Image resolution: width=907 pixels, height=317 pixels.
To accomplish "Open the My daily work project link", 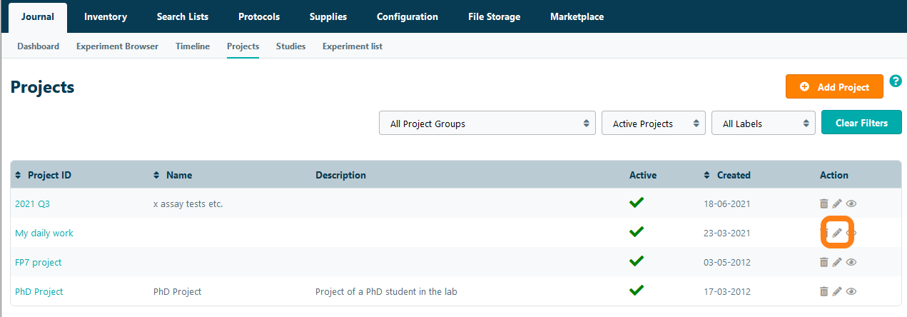I will (x=44, y=233).
